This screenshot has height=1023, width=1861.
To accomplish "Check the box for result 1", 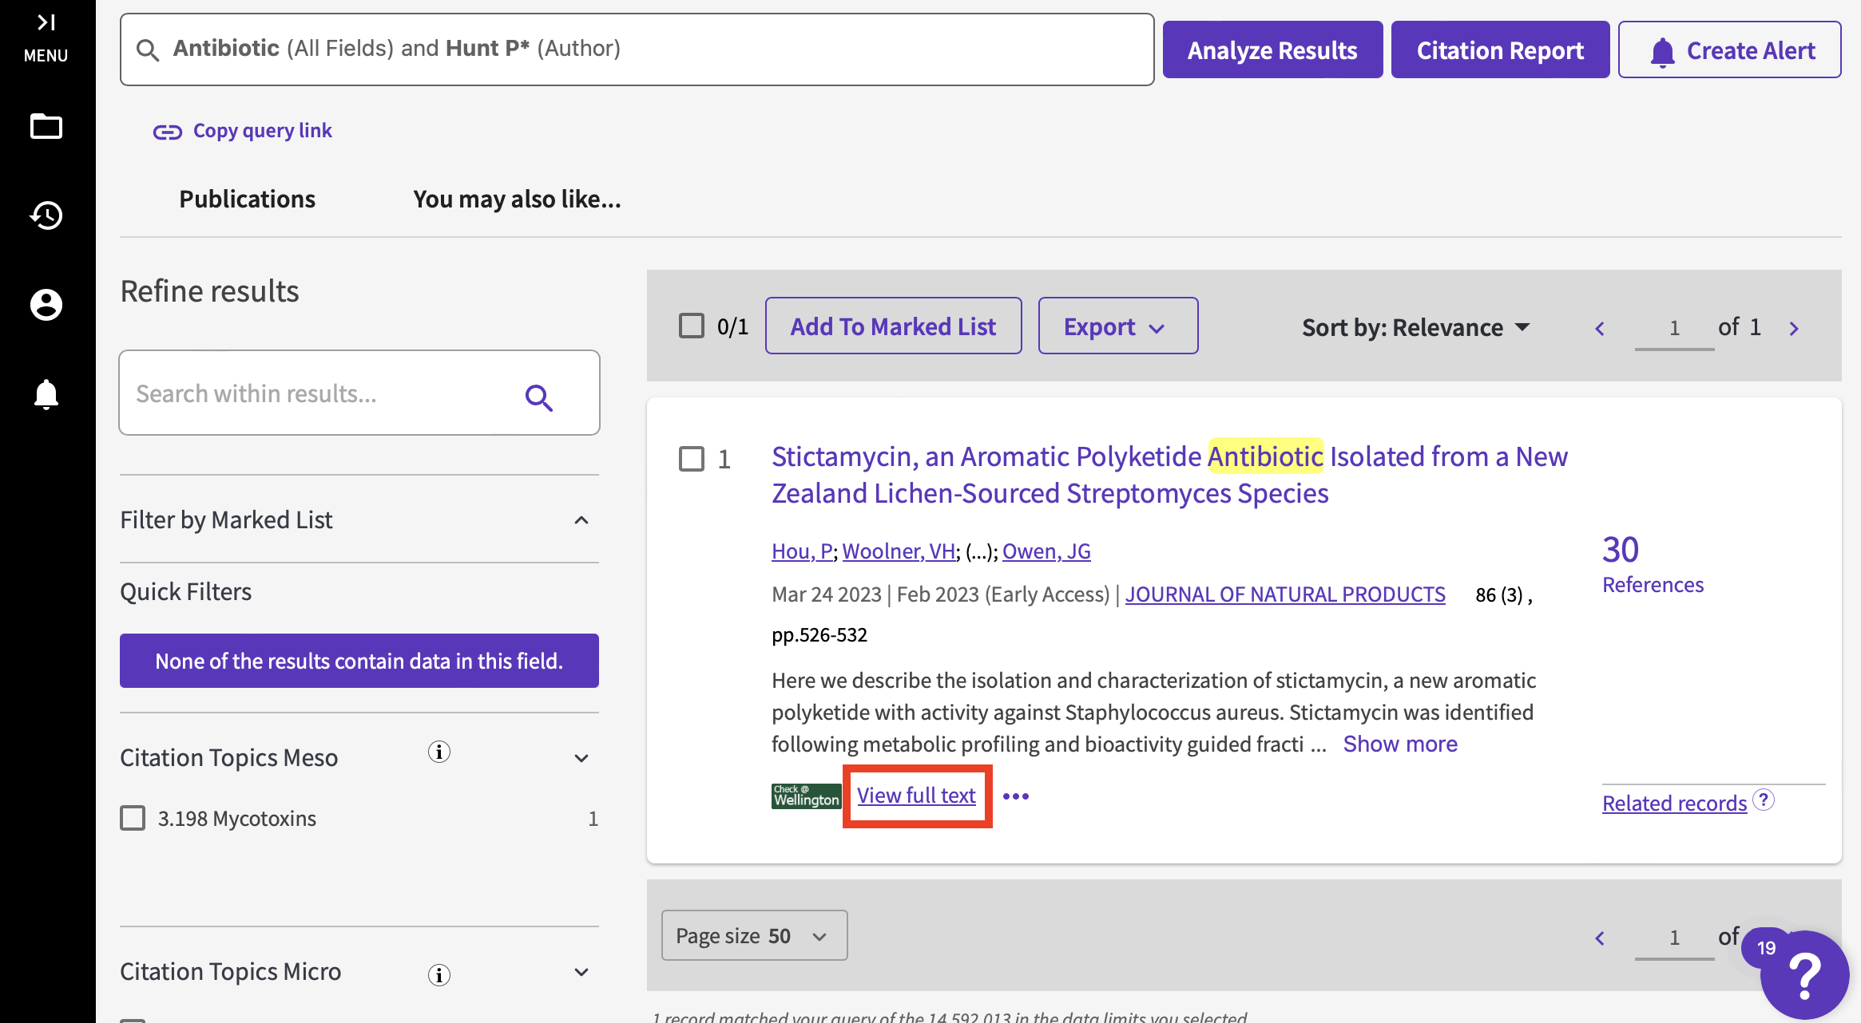I will 692,459.
